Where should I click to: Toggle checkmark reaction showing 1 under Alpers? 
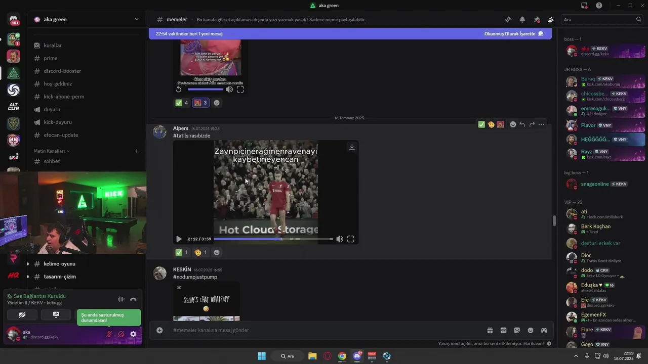[182, 252]
